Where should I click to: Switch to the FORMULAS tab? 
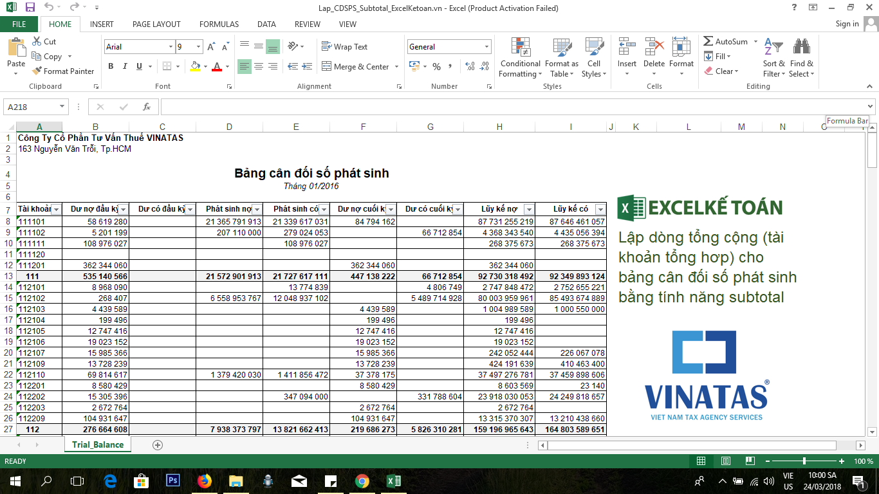pos(219,24)
